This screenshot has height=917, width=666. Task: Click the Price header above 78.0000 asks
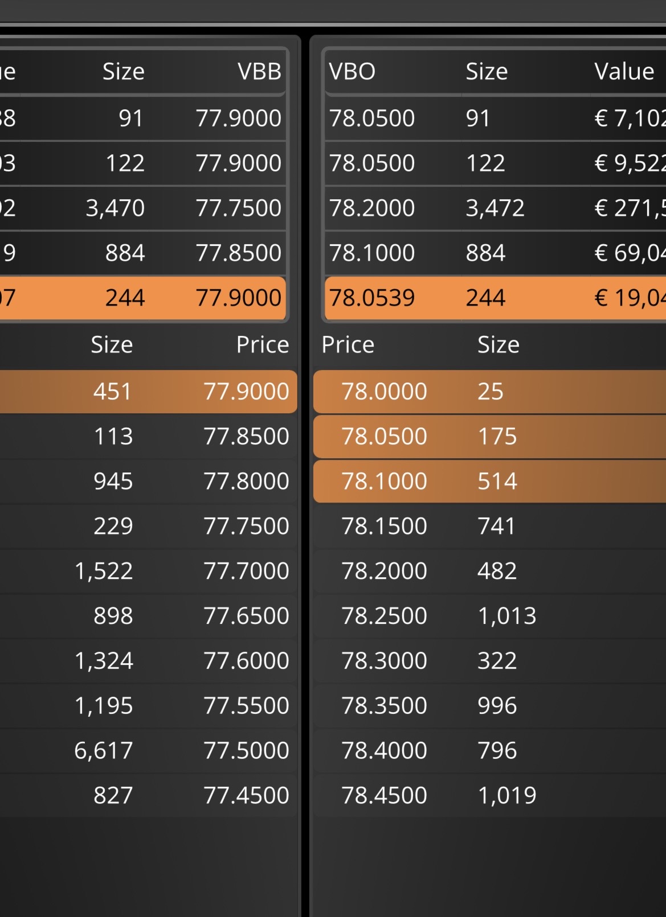(x=348, y=345)
